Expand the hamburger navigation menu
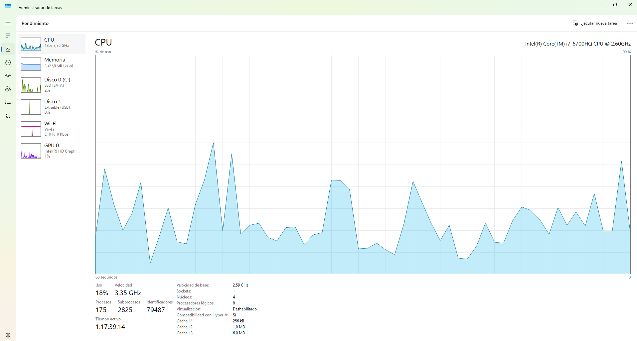Image resolution: width=637 pixels, height=341 pixels. click(8, 23)
